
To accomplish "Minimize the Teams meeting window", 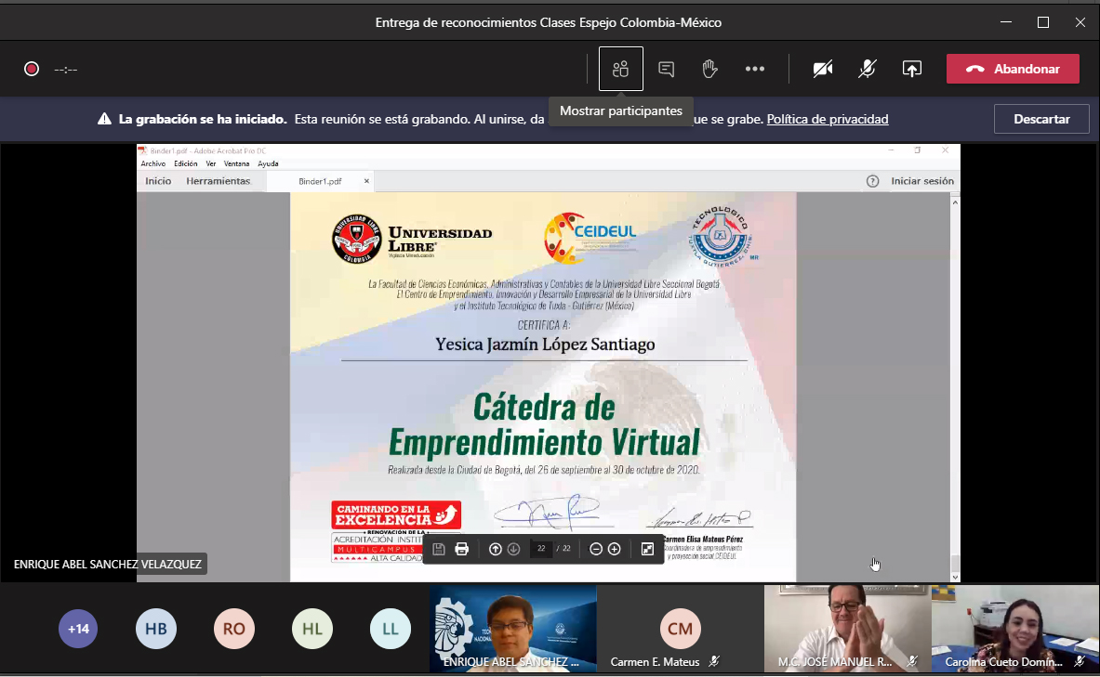I will pos(1006,22).
